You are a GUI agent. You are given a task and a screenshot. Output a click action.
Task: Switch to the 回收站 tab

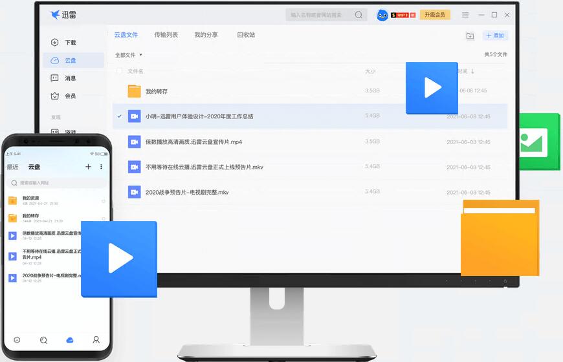pyautogui.click(x=246, y=35)
